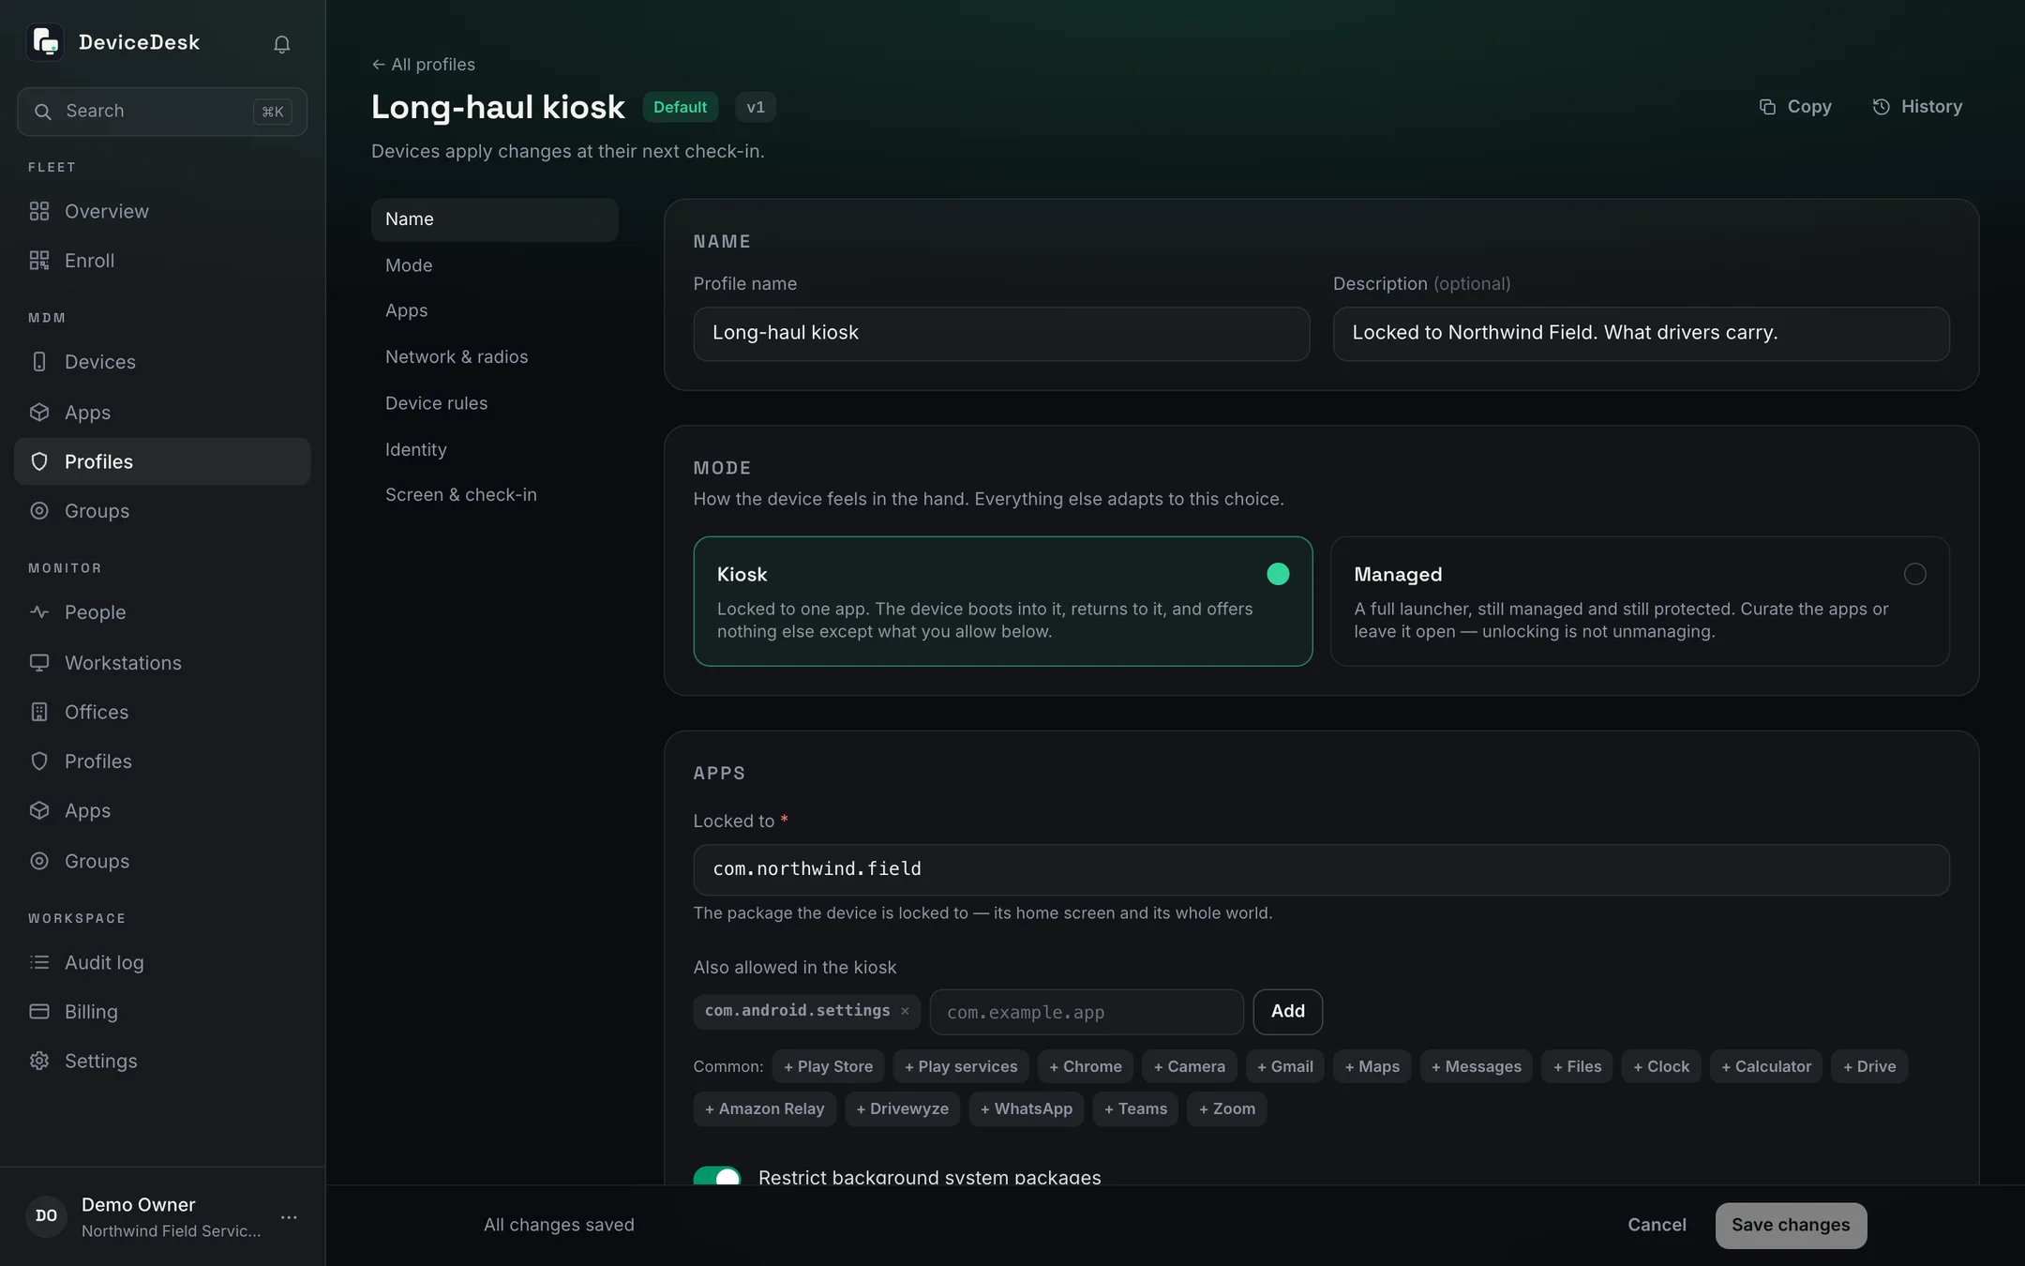Image resolution: width=2025 pixels, height=1266 pixels.
Task: Select Kiosk mode radio
Action: 1278,574
